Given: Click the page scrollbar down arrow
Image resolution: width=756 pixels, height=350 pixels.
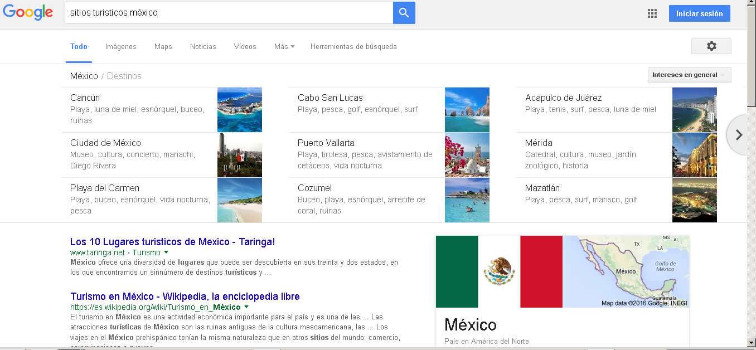Looking at the screenshot, I should (x=751, y=342).
